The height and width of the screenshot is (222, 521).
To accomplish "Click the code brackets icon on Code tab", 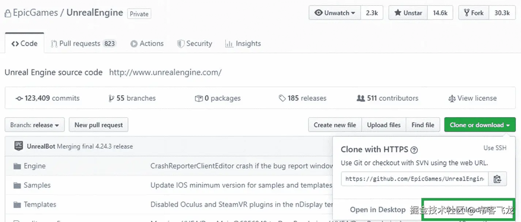I will (15, 44).
